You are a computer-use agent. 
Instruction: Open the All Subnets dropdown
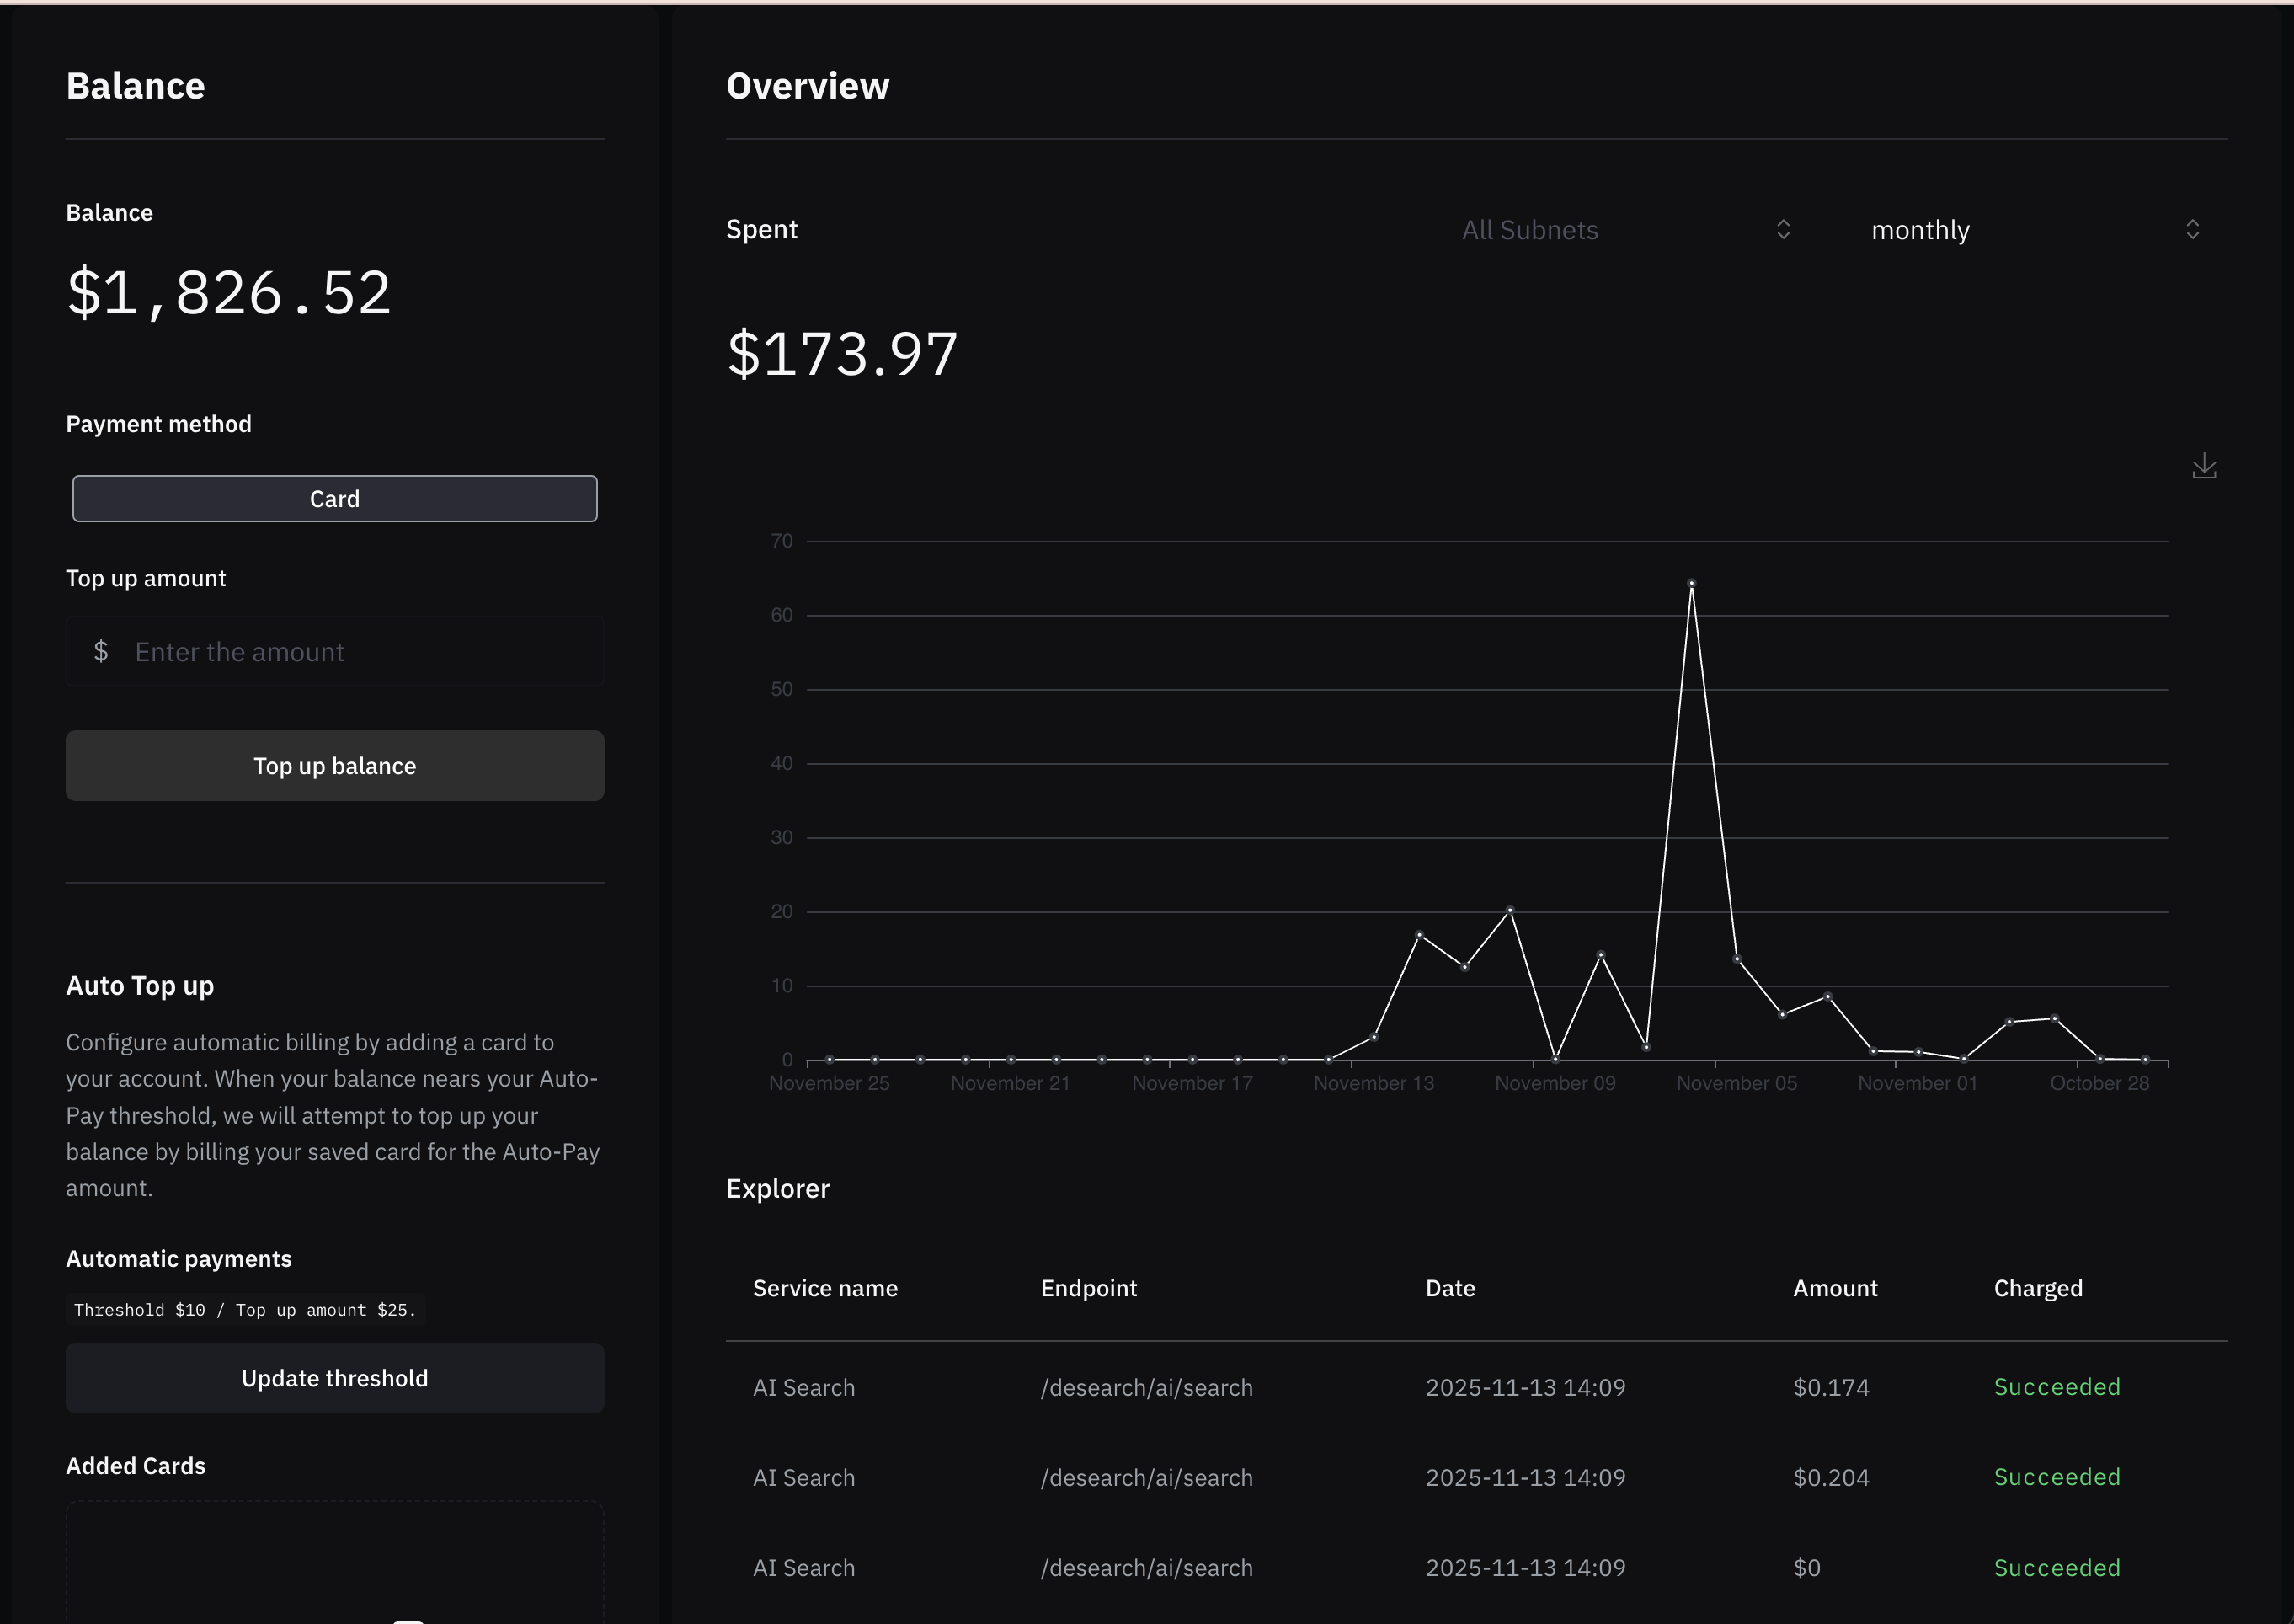[1529, 230]
